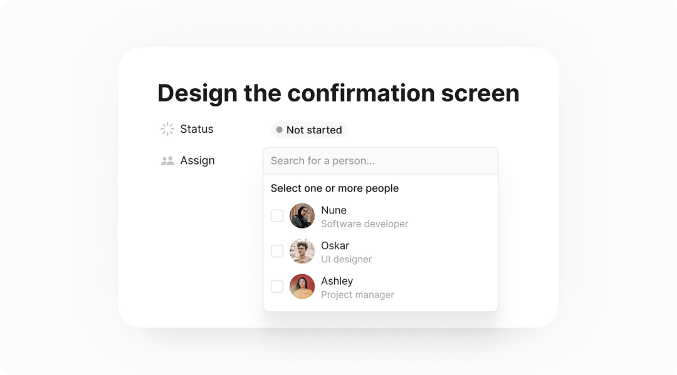
Task: Click the Design the confirmation screen title
Action: click(x=338, y=93)
